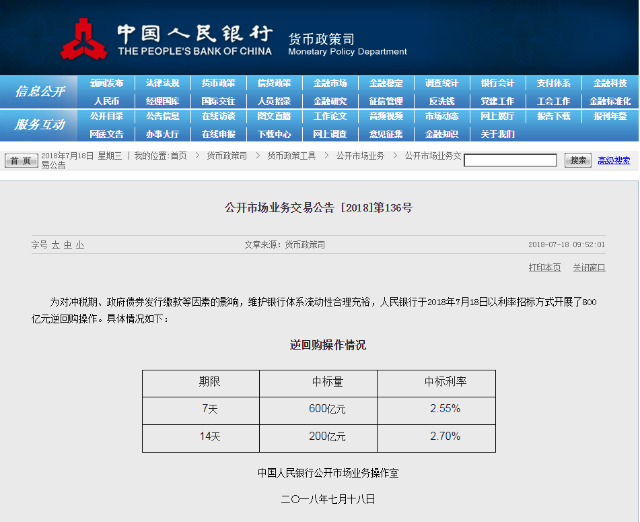640x522 pixels.
Task: Open the 新闻发布 menu item
Action: point(106,84)
